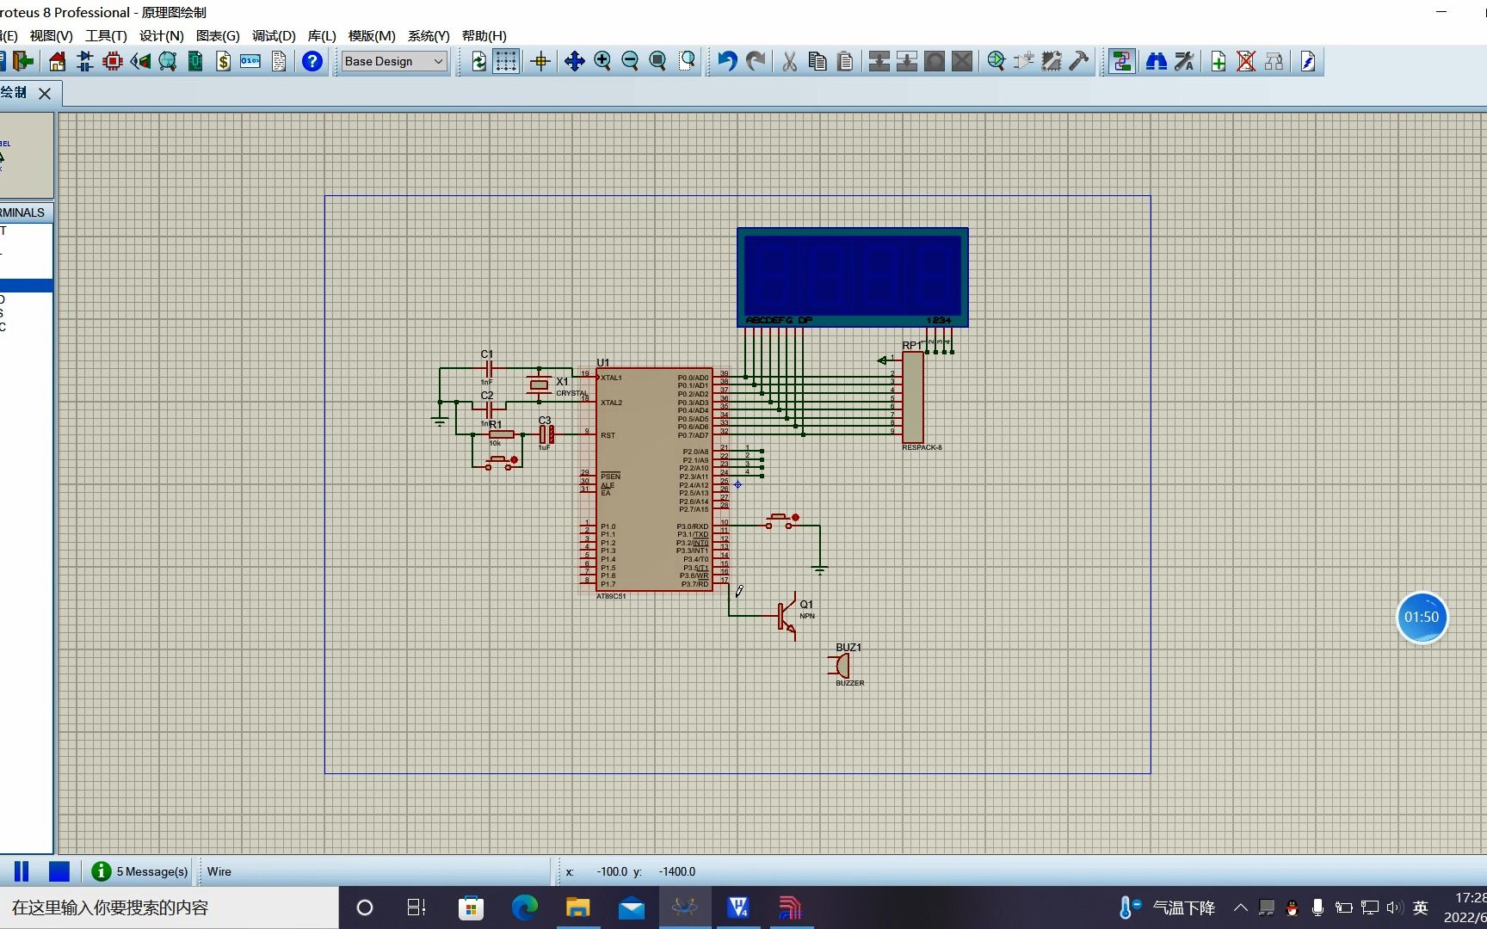Screen dimensions: 1487x929
Task: Click the 7-segment display component
Action: click(853, 277)
